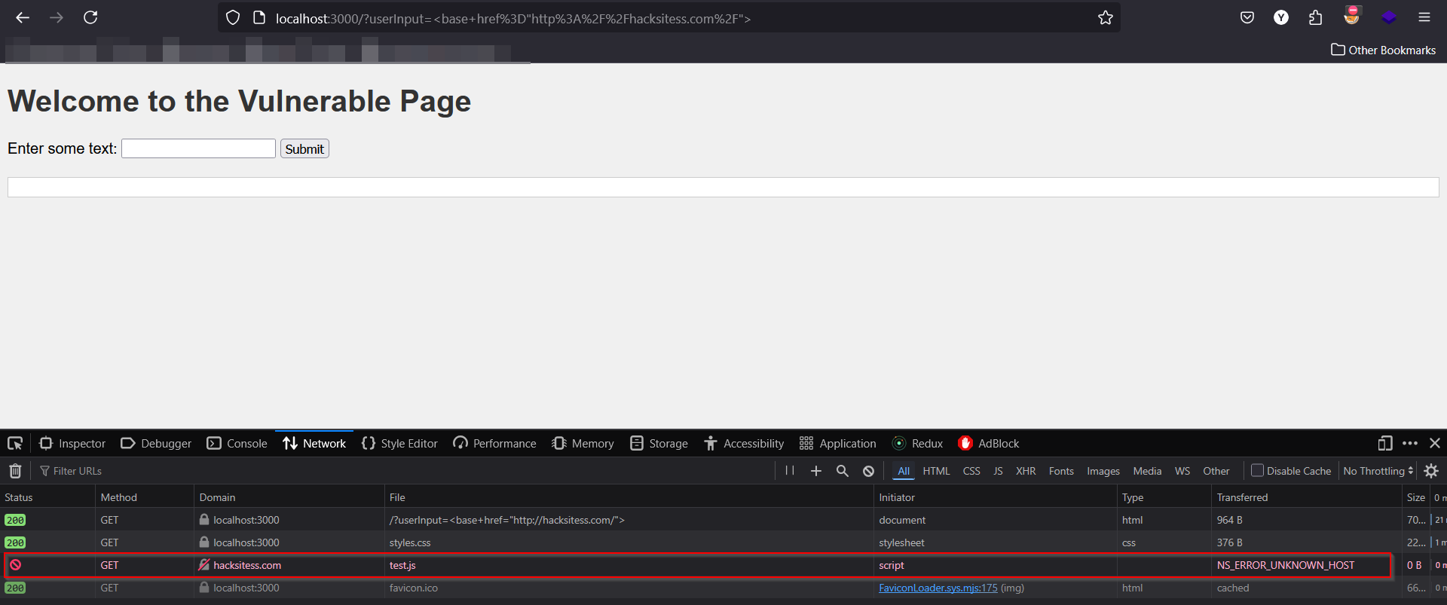Image resolution: width=1447 pixels, height=605 pixels.
Task: Open the Other Bookmarks folder
Action: point(1384,50)
